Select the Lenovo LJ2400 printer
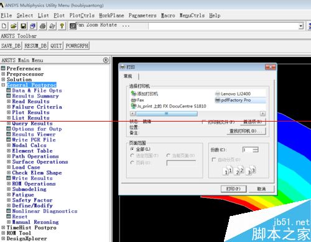Viewport: 311px width, 242px height. pos(233,94)
